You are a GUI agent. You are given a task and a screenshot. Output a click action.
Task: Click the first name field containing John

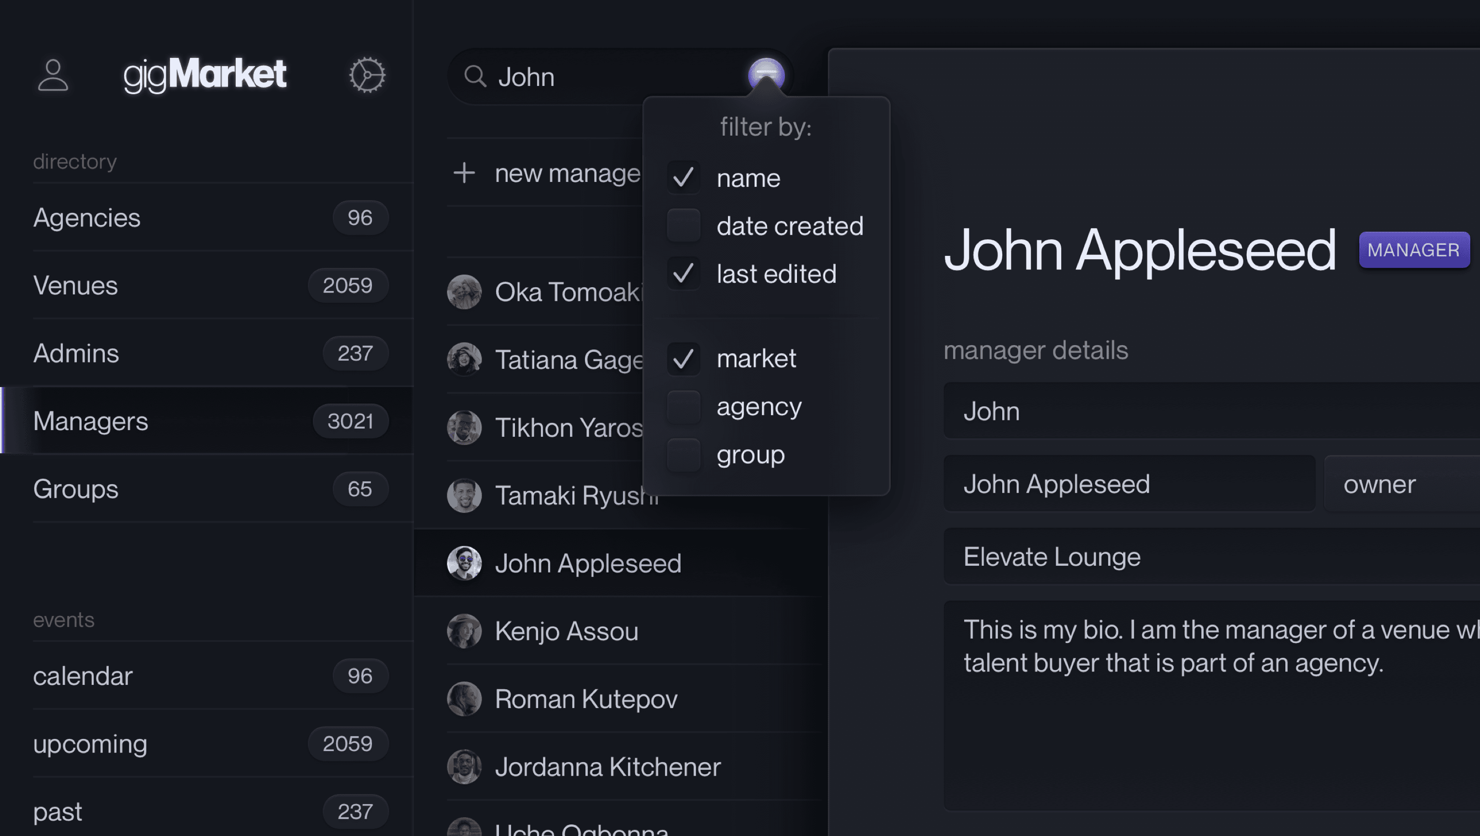click(1207, 411)
